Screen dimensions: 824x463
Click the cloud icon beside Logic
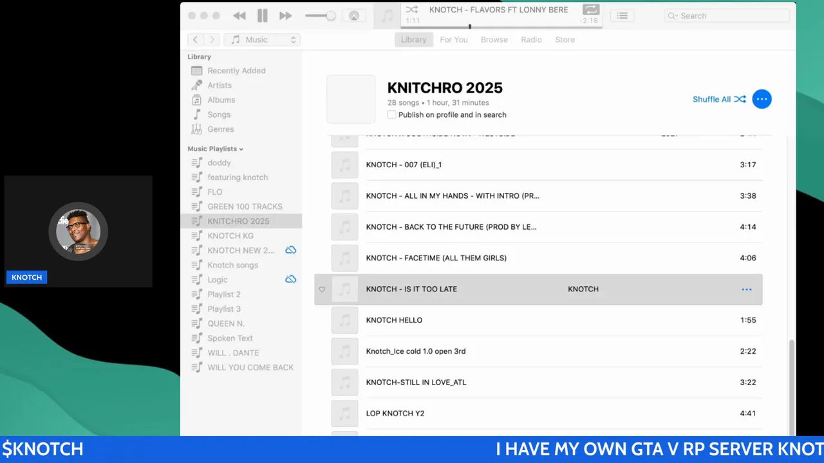pos(291,279)
